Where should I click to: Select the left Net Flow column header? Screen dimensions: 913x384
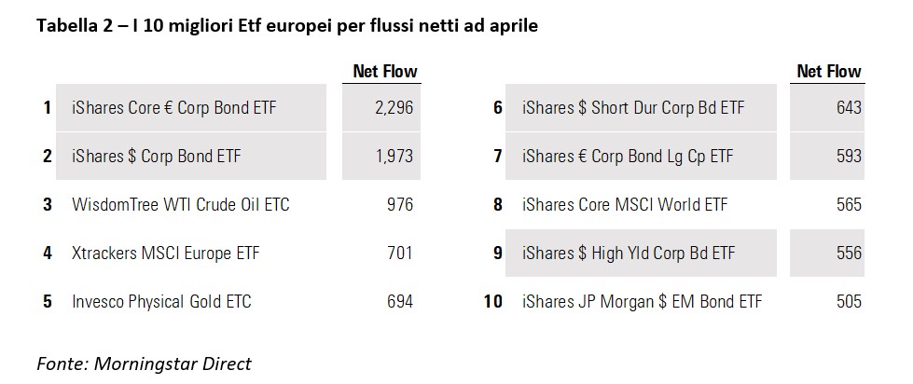[385, 71]
